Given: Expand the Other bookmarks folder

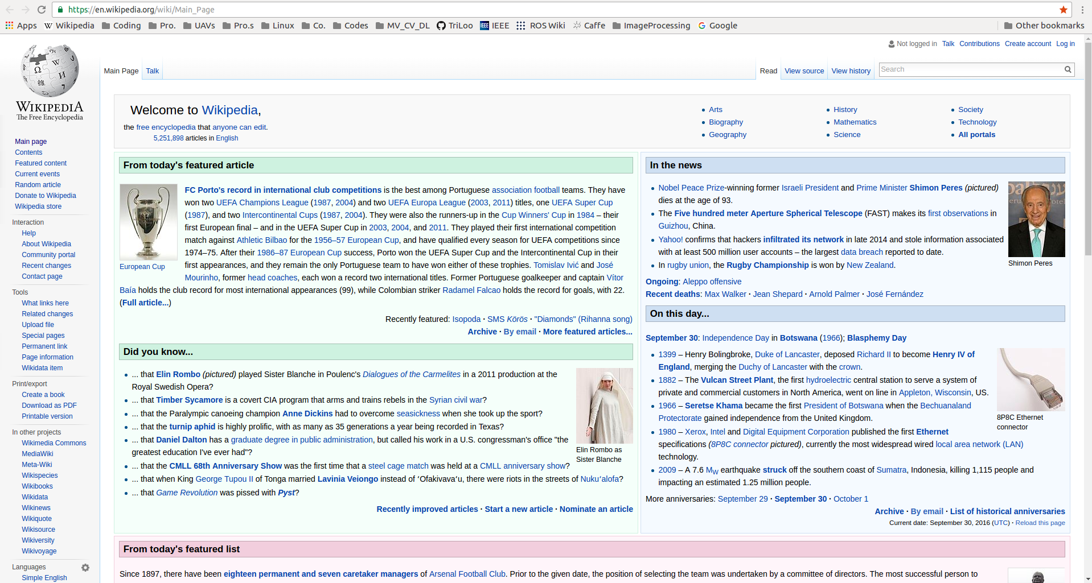Looking at the screenshot, I should (x=1044, y=26).
